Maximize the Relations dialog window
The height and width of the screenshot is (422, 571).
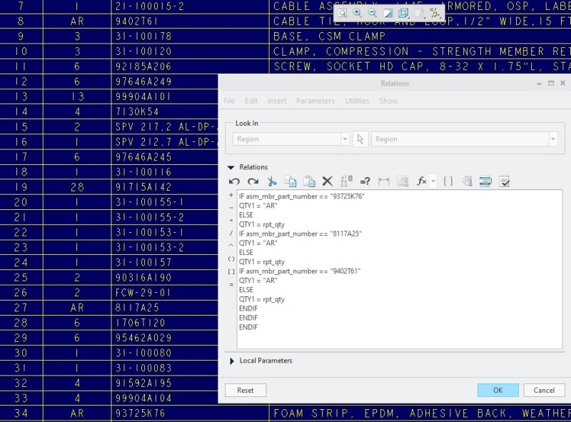pyautogui.click(x=551, y=83)
